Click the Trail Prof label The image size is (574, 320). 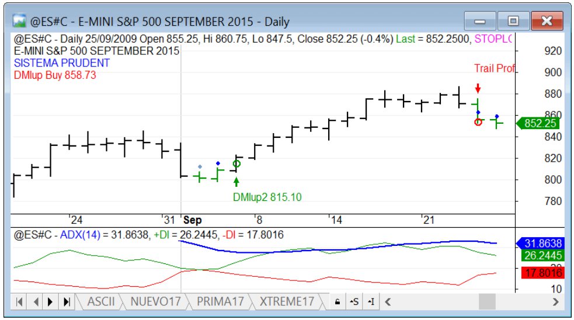(495, 68)
